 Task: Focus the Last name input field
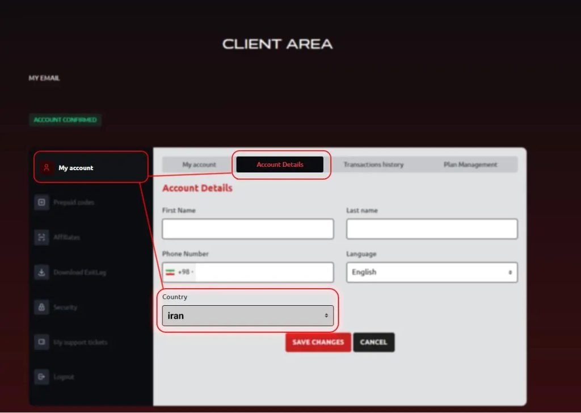[432, 229]
